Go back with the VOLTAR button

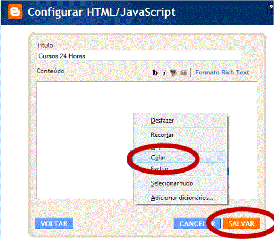tap(54, 223)
